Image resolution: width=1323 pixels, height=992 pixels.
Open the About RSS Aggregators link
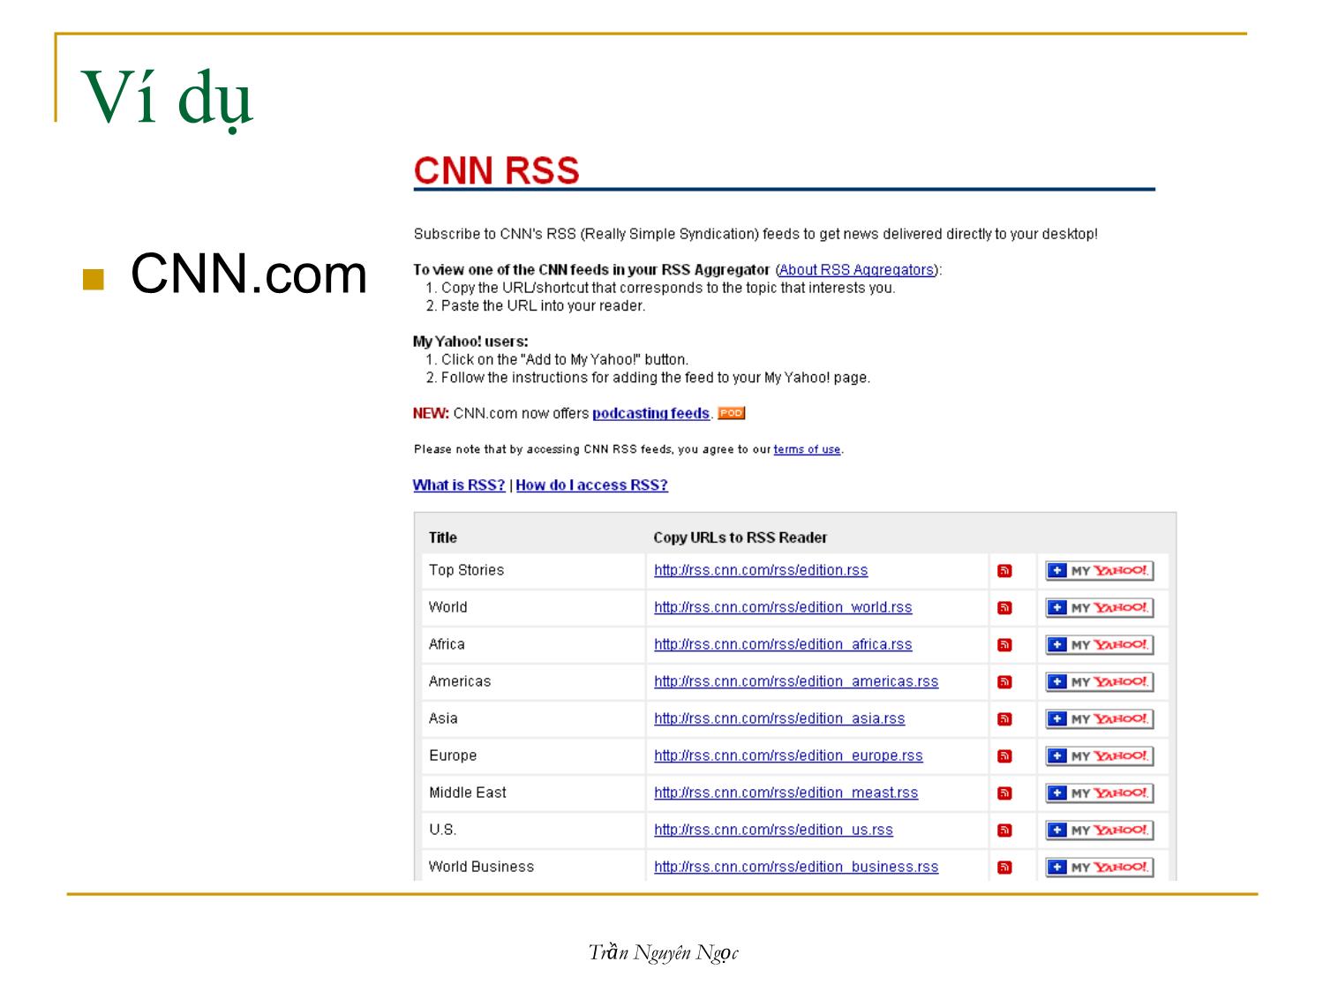pos(856,270)
